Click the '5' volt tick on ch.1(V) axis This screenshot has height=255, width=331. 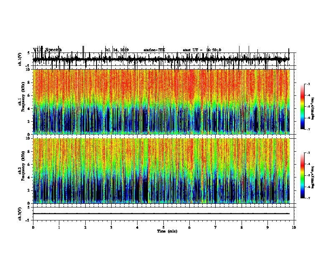point(29,53)
